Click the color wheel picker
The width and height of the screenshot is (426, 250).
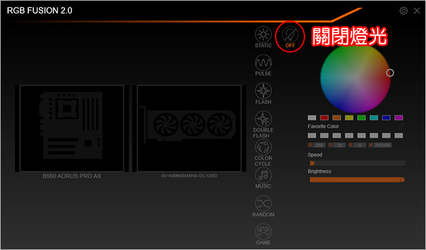355,77
